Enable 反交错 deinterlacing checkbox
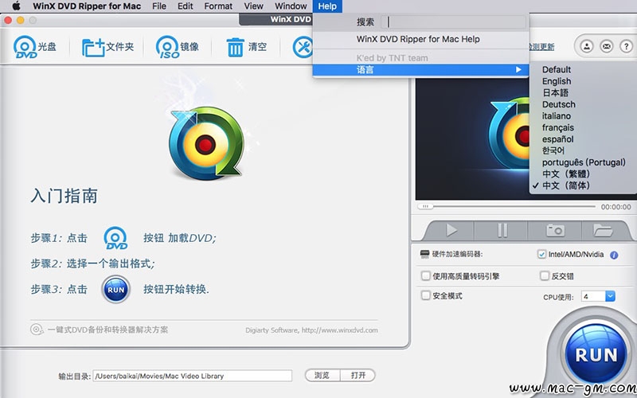Image resolution: width=637 pixels, height=398 pixels. pyautogui.click(x=545, y=276)
